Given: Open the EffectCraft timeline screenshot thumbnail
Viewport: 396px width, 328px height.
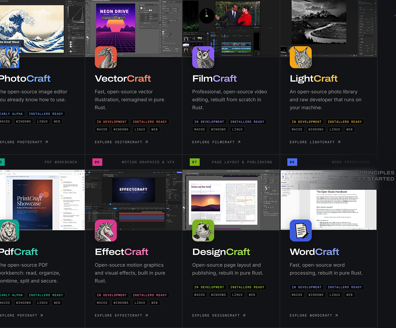Looking at the screenshot, I should (x=134, y=200).
